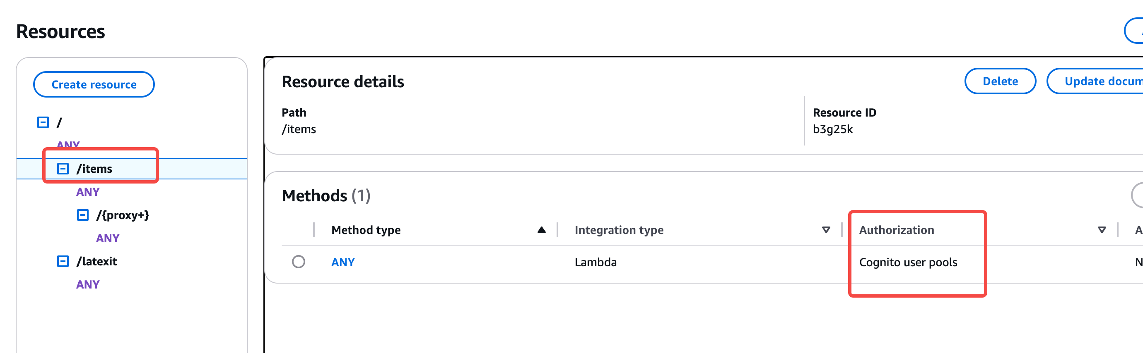Click the minus icon beside /items
Screen dimensions: 1143x353
pos(63,169)
